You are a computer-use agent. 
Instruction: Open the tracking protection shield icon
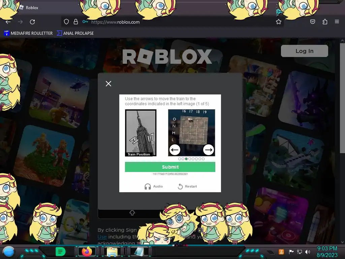click(66, 22)
